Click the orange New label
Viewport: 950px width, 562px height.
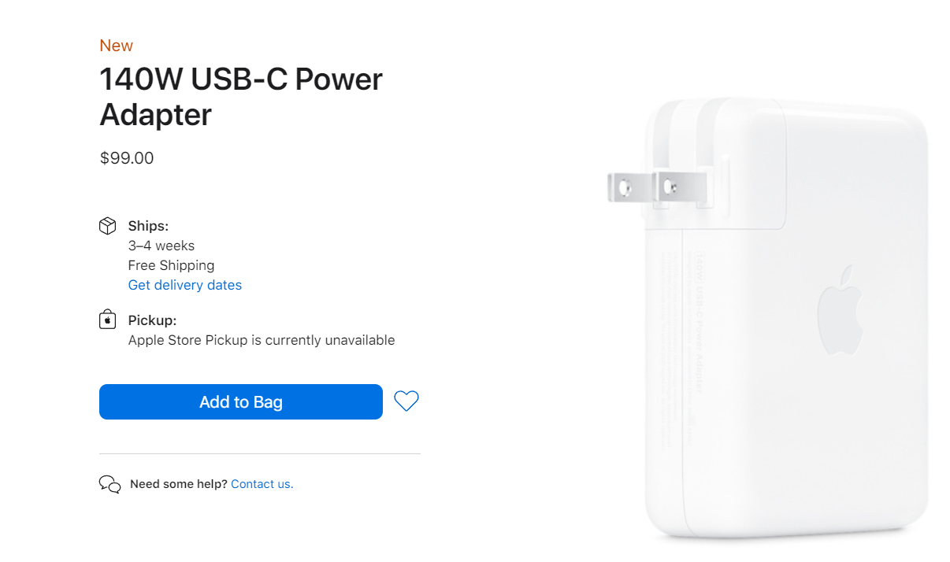point(116,46)
